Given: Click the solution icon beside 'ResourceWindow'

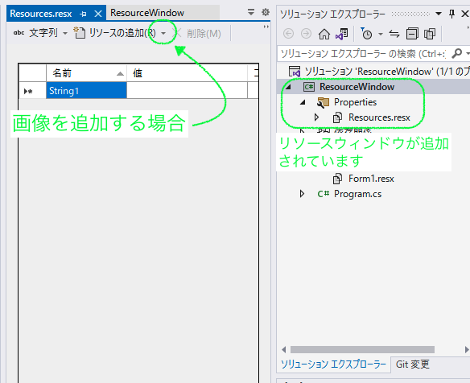Looking at the screenshot, I should click(295, 72).
